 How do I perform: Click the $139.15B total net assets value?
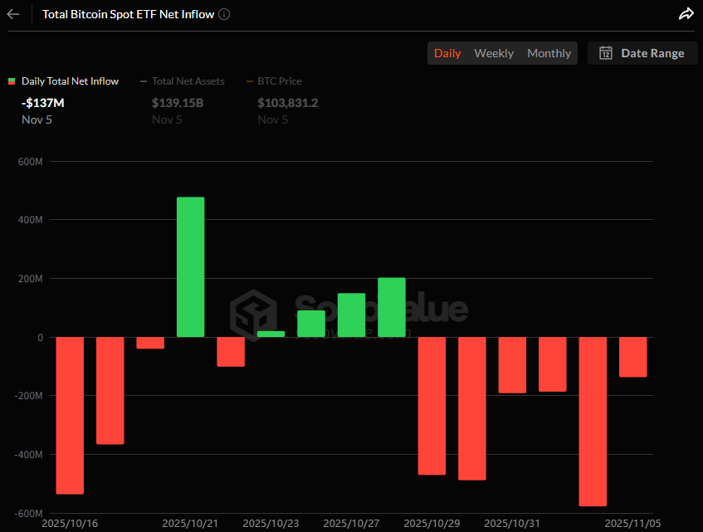point(178,103)
